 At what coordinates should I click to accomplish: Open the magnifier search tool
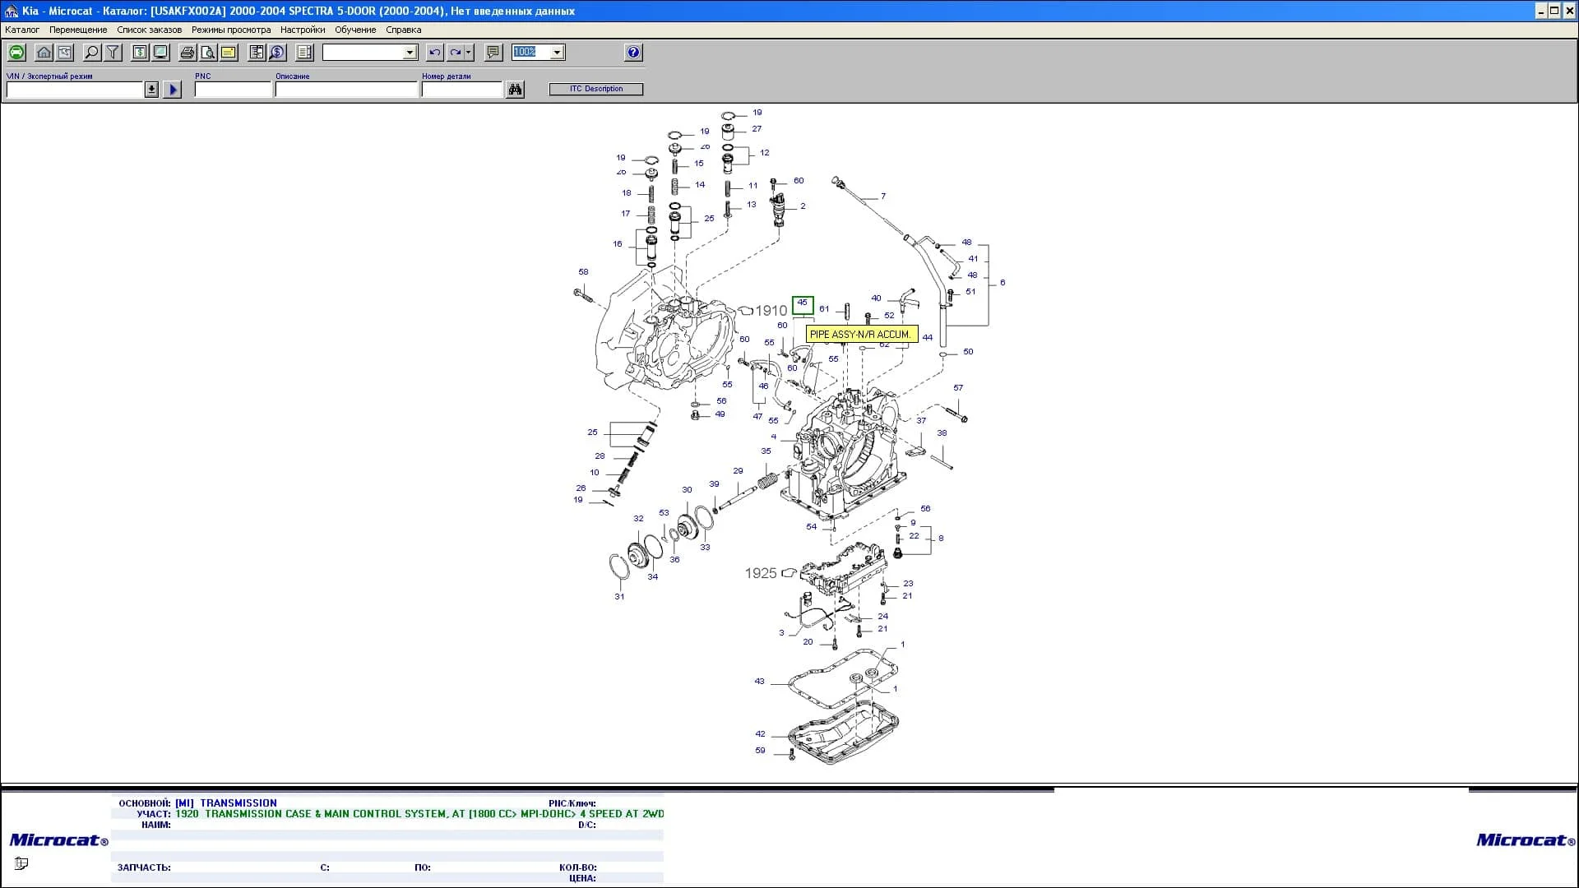pyautogui.click(x=92, y=53)
